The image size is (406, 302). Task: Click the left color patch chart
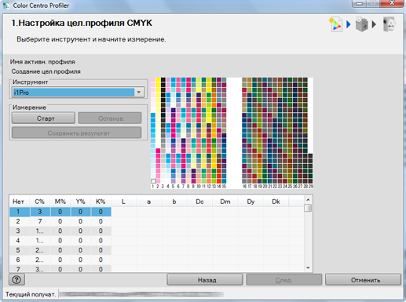(188, 130)
